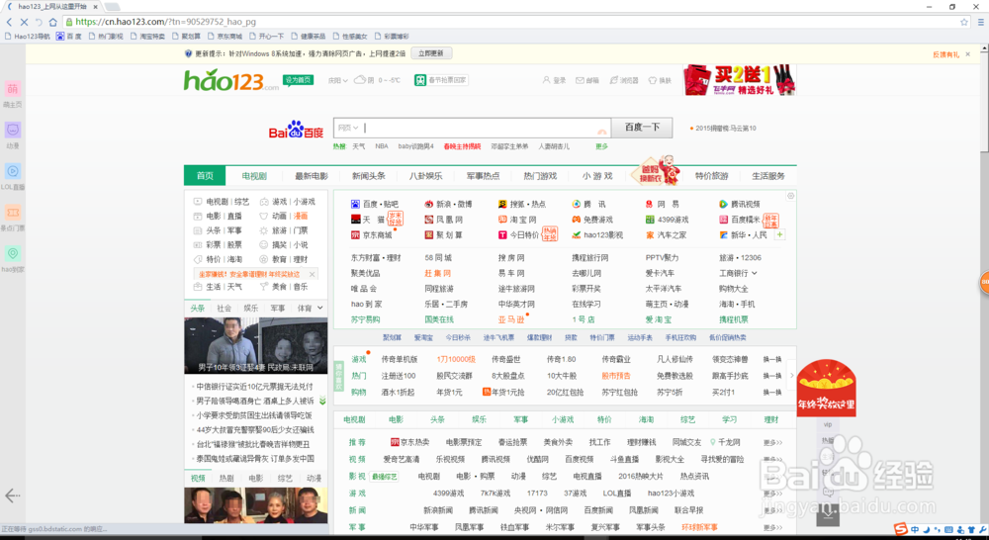Close the 坐享赚钱 promo banner

[312, 274]
